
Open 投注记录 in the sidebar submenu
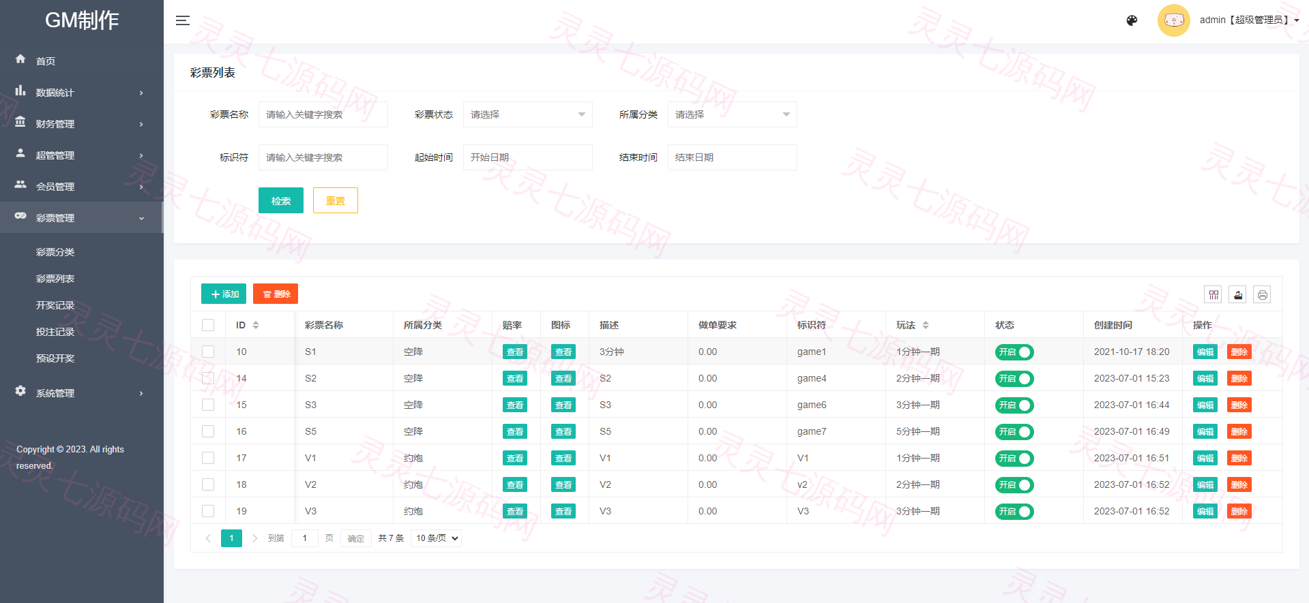coord(55,332)
